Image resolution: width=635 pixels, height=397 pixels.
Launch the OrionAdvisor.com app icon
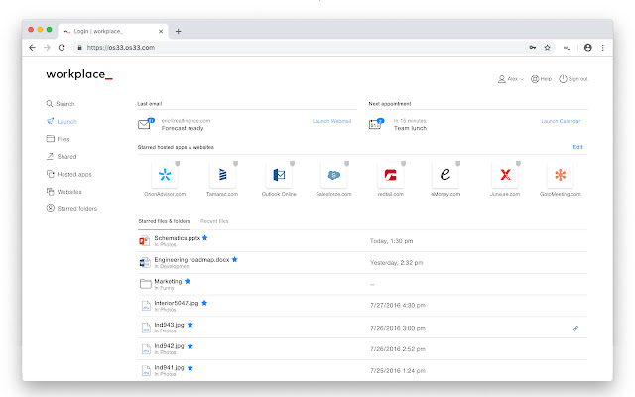pyautogui.click(x=165, y=175)
